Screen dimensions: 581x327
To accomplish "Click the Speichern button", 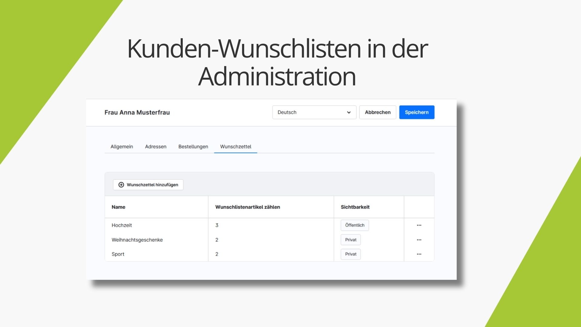I will tap(417, 112).
